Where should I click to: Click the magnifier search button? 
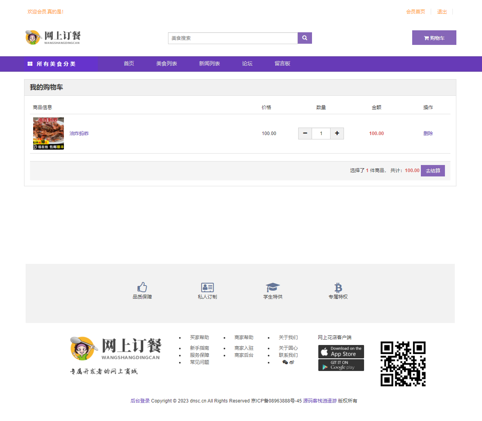(305, 38)
